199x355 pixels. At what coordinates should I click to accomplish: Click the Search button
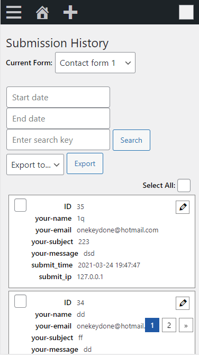(x=131, y=140)
